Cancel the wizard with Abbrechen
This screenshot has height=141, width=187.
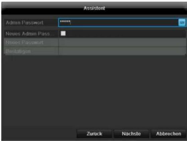click(x=168, y=134)
